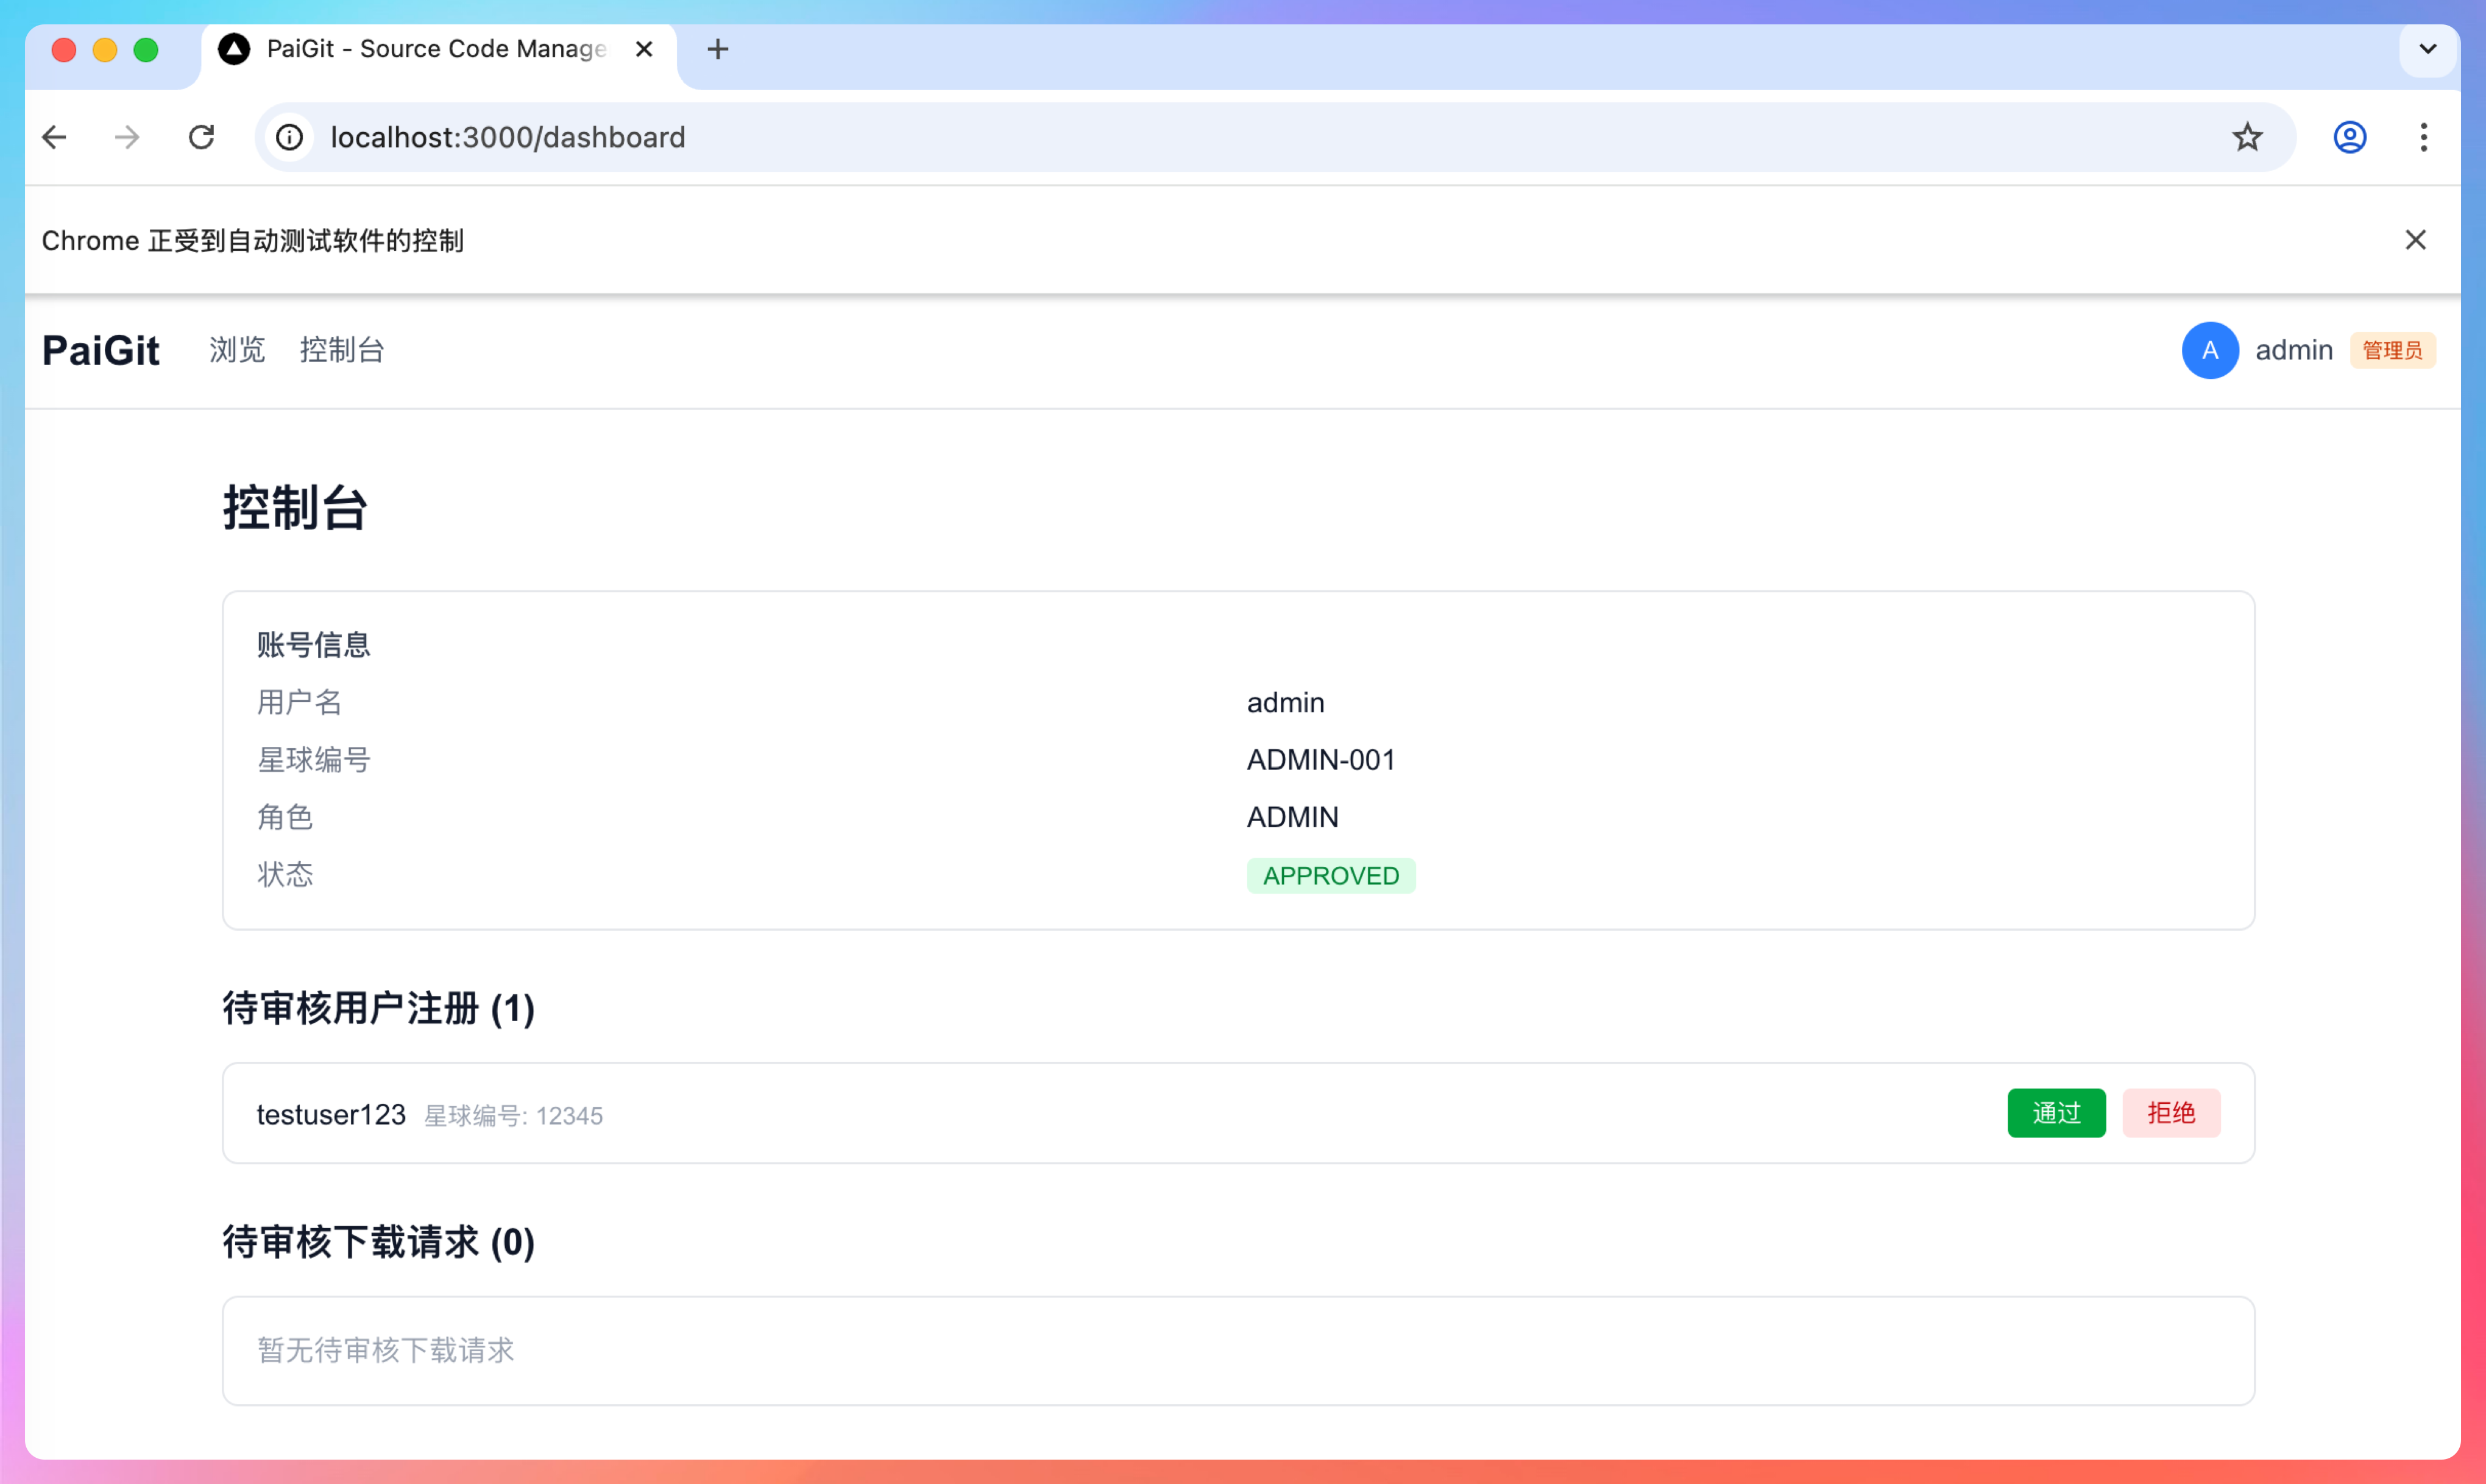
Task: Go to 浏览 navigation item
Action: point(237,350)
